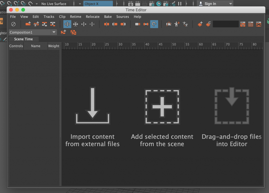This screenshot has width=269, height=193.
Task: Click the Name column header
Action: [x=36, y=46]
